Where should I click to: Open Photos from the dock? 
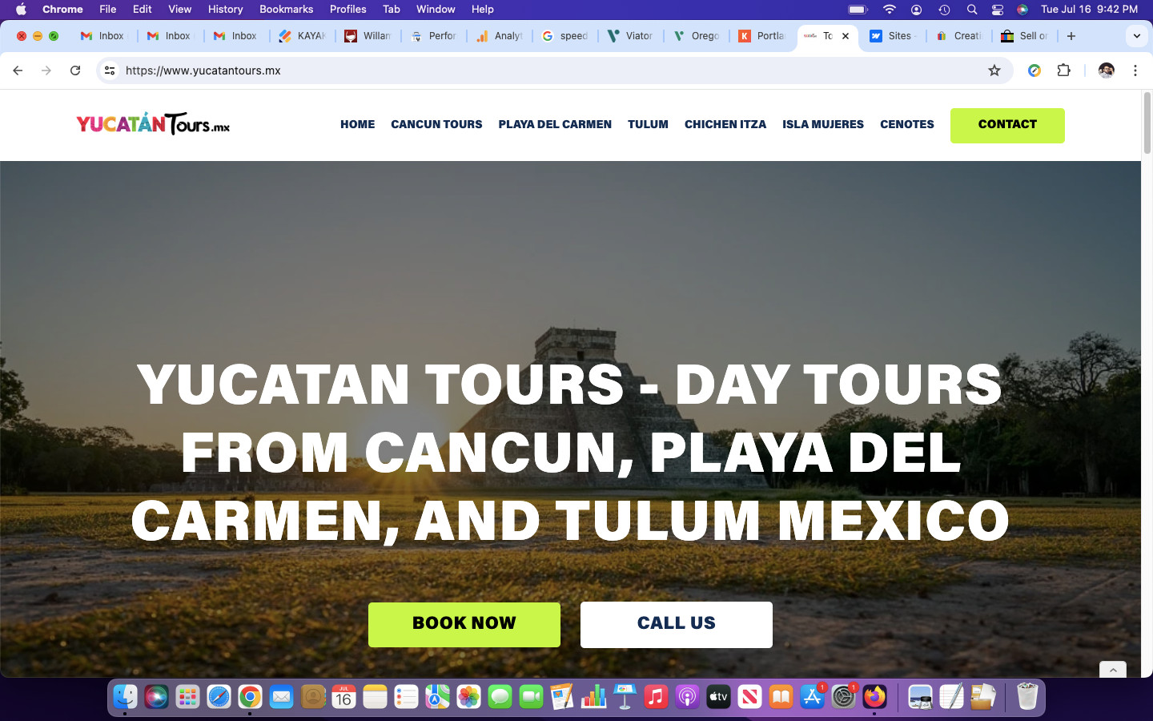coord(468,697)
